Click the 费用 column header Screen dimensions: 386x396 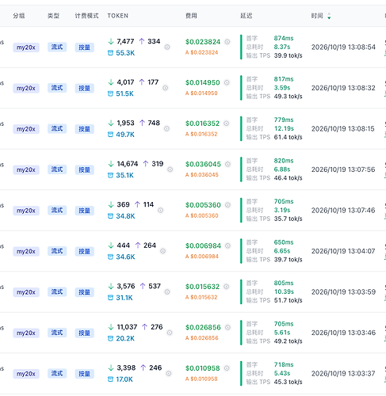(x=191, y=16)
